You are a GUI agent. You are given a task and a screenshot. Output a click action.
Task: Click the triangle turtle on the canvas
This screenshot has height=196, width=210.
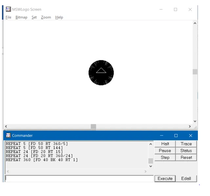101,71
